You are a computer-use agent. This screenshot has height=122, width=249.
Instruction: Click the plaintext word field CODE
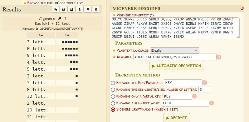(x=185, y=103)
